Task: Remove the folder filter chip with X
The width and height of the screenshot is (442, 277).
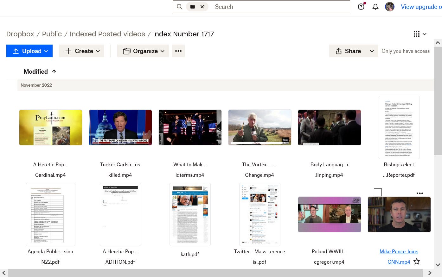Action: 202,7
